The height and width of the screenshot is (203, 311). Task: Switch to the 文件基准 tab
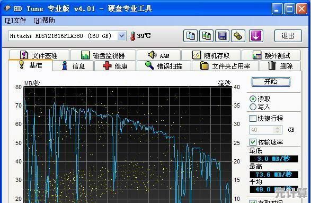(x=39, y=55)
